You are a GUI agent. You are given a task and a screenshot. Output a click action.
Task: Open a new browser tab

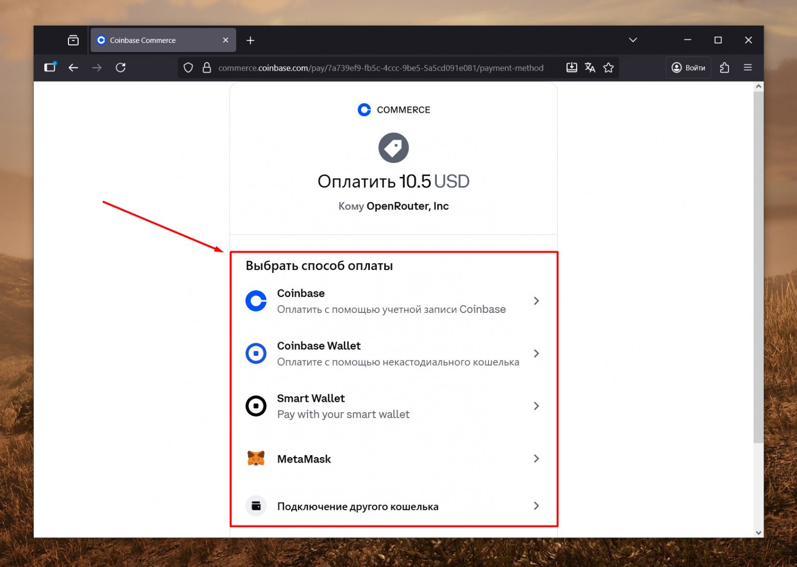click(x=250, y=40)
